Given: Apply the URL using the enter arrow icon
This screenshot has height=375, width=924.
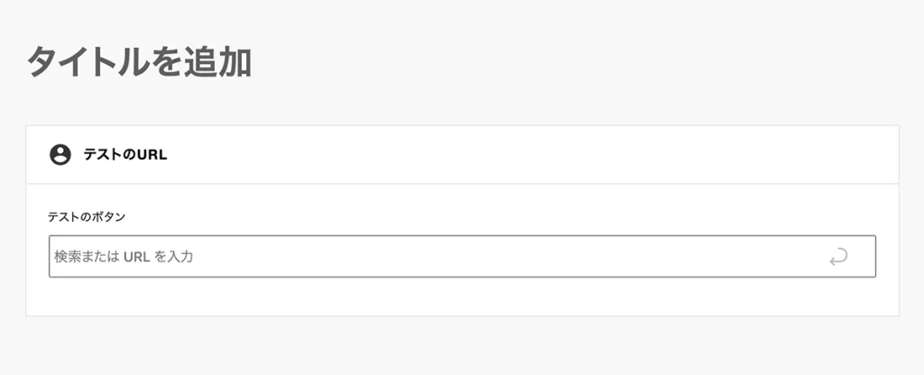Looking at the screenshot, I should click(838, 258).
